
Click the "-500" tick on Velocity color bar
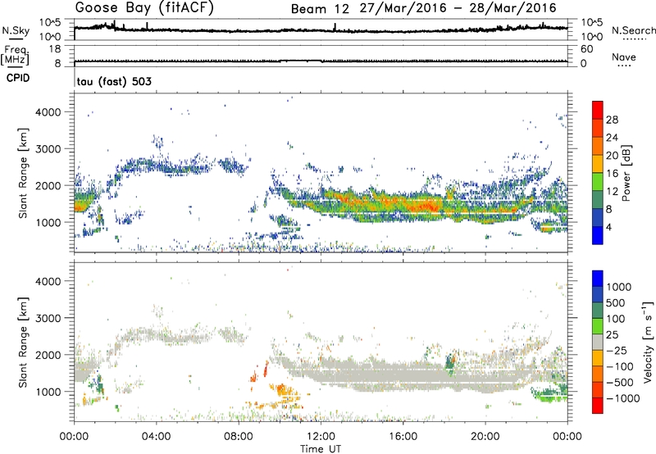[620, 382]
